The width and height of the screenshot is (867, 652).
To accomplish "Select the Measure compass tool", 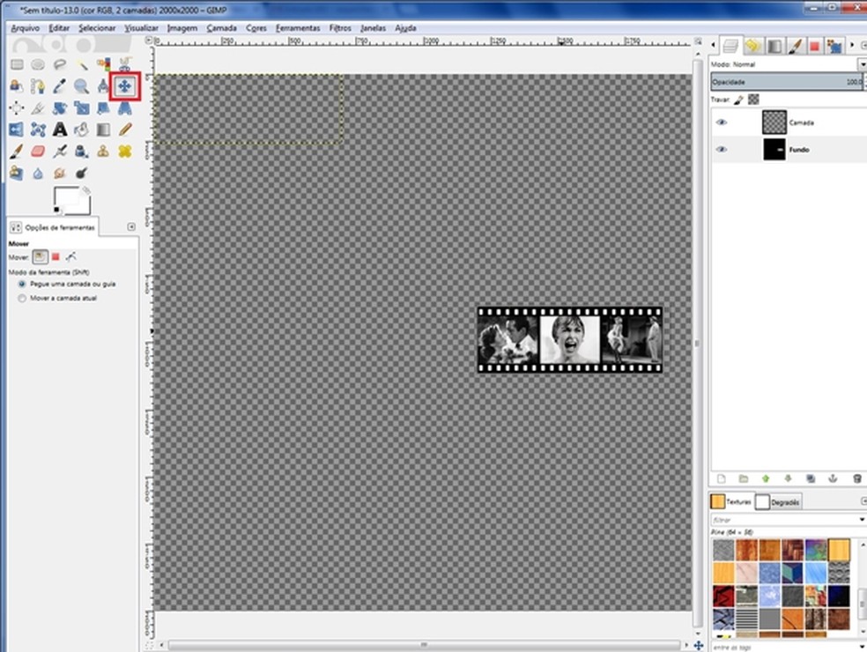I will [103, 86].
